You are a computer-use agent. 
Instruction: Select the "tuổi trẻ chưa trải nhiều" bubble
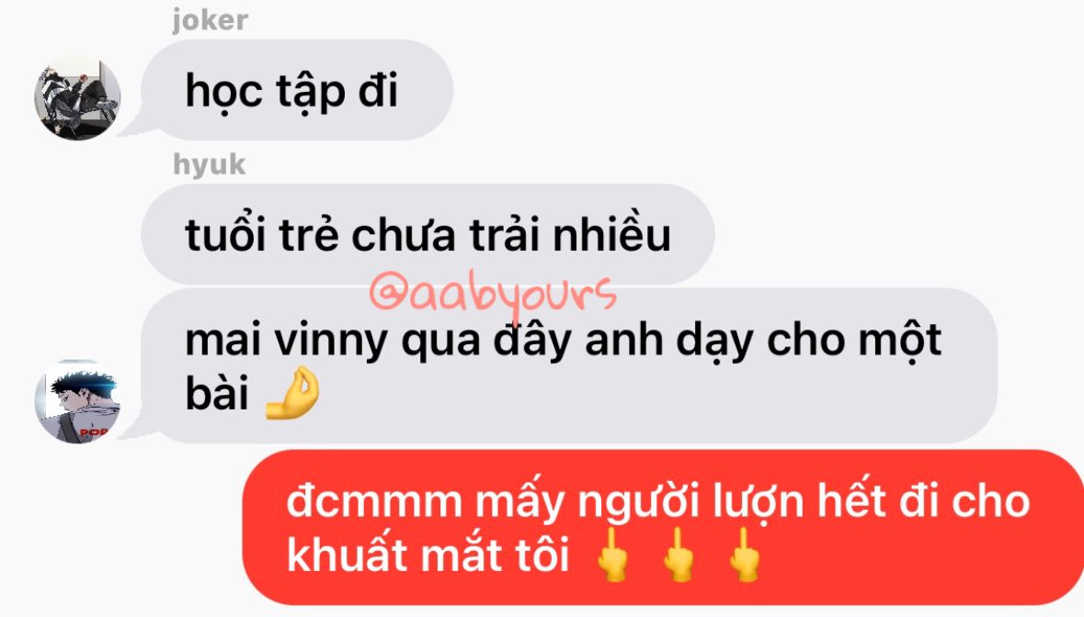coord(428,235)
